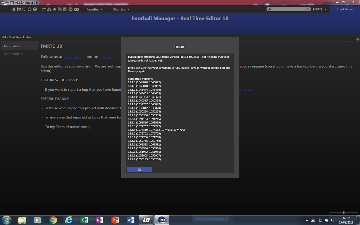Image resolution: width=360 pixels, height=225 pixels.
Task: Click the binoculars search icon
Action: [x=49, y=9]
